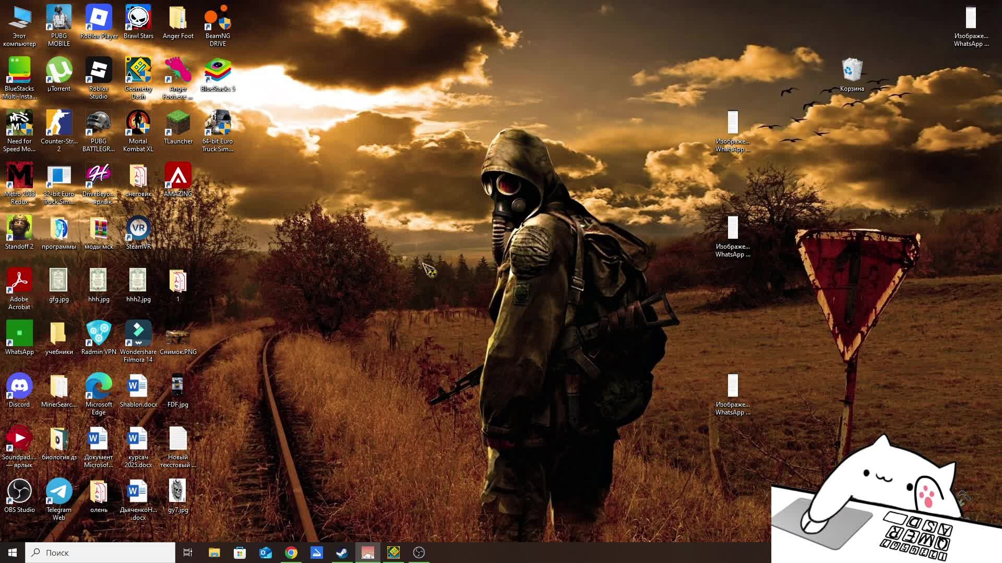Select the биология дз folder
The image size is (1002, 563).
pyautogui.click(x=59, y=443)
